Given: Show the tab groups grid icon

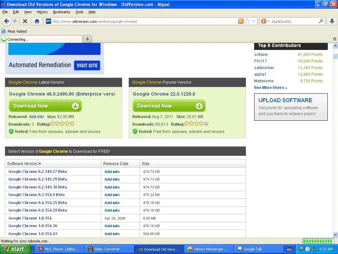Looking at the screenshot, I should tap(335, 39).
